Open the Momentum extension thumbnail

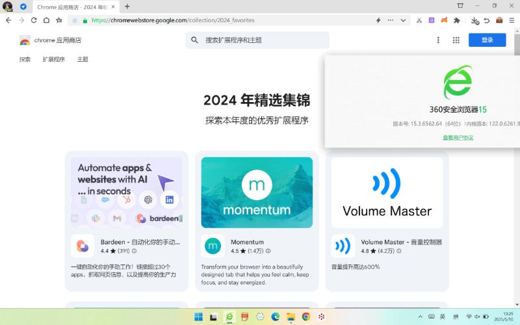tap(257, 192)
